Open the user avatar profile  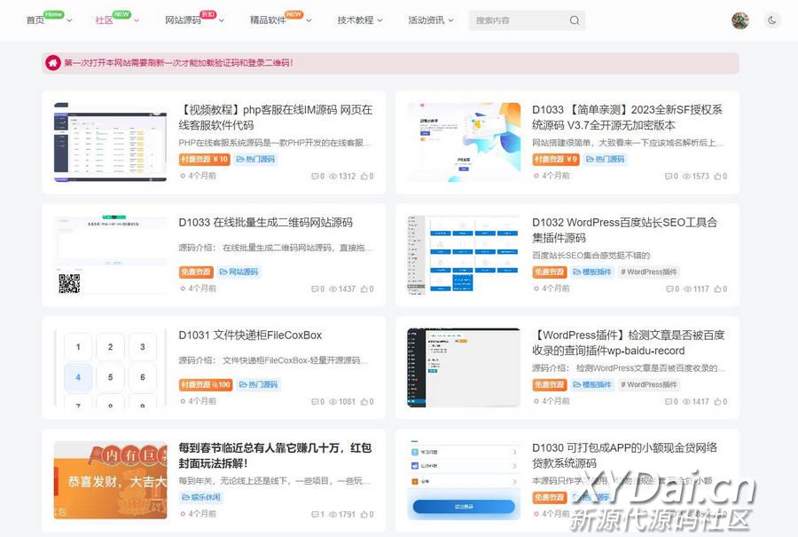740,20
